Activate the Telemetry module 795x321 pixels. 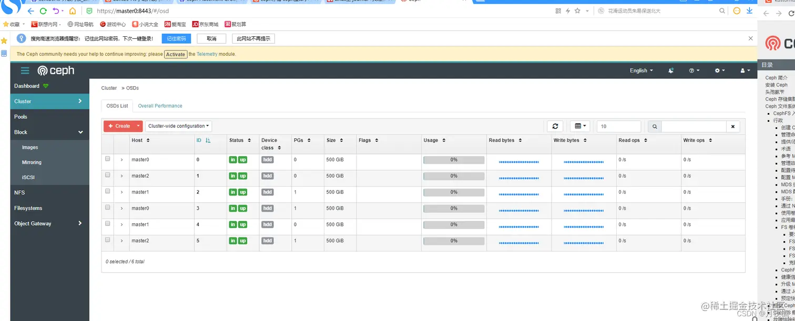(176, 54)
